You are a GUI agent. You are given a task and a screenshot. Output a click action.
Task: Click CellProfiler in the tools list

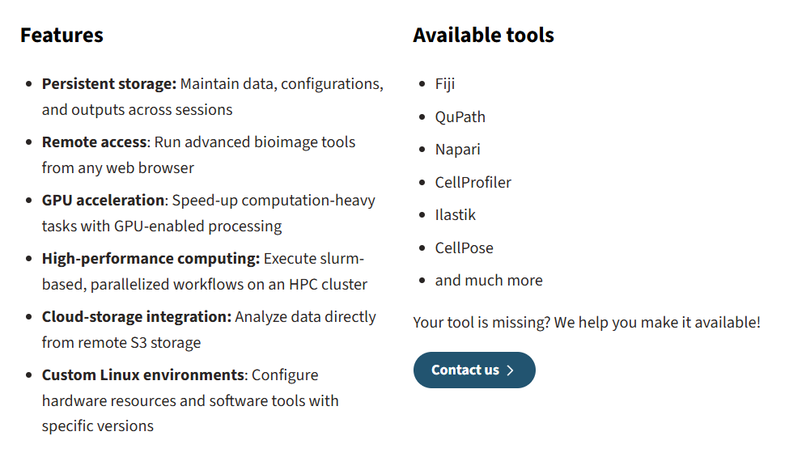click(x=473, y=182)
